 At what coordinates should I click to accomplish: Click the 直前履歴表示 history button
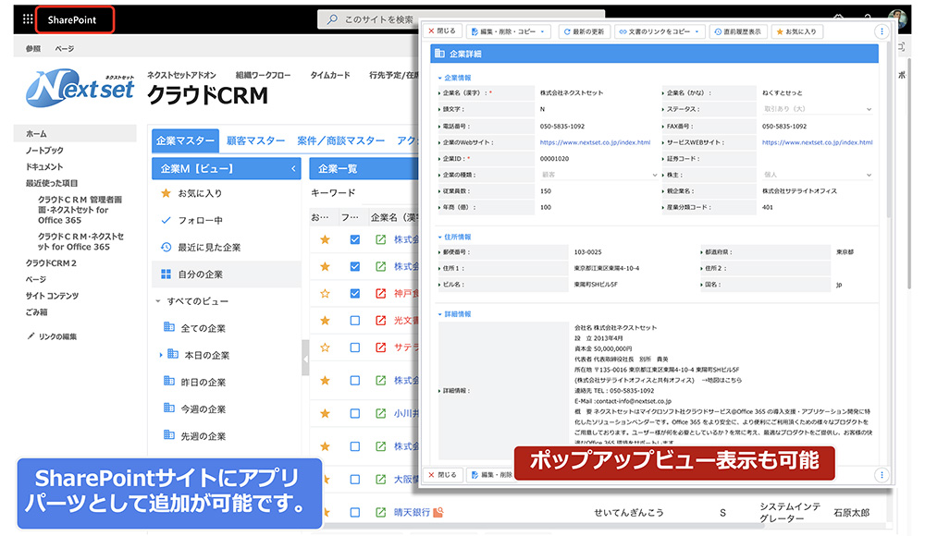point(737,31)
